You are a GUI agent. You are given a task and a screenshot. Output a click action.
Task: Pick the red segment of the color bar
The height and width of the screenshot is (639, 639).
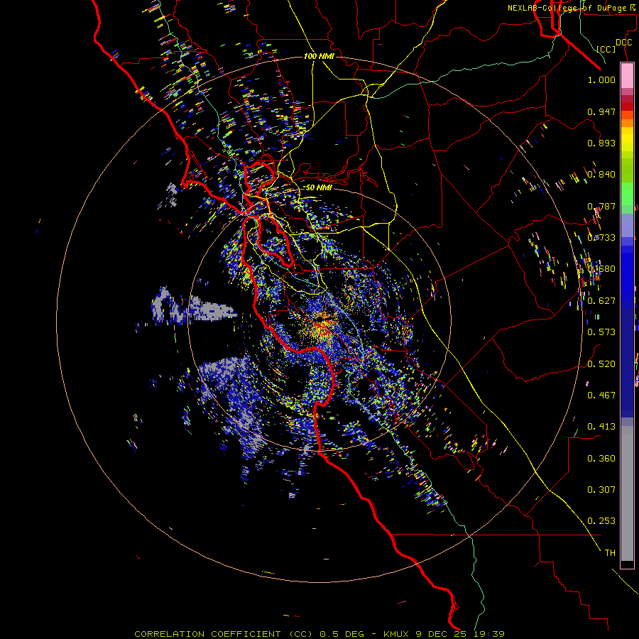(x=627, y=106)
